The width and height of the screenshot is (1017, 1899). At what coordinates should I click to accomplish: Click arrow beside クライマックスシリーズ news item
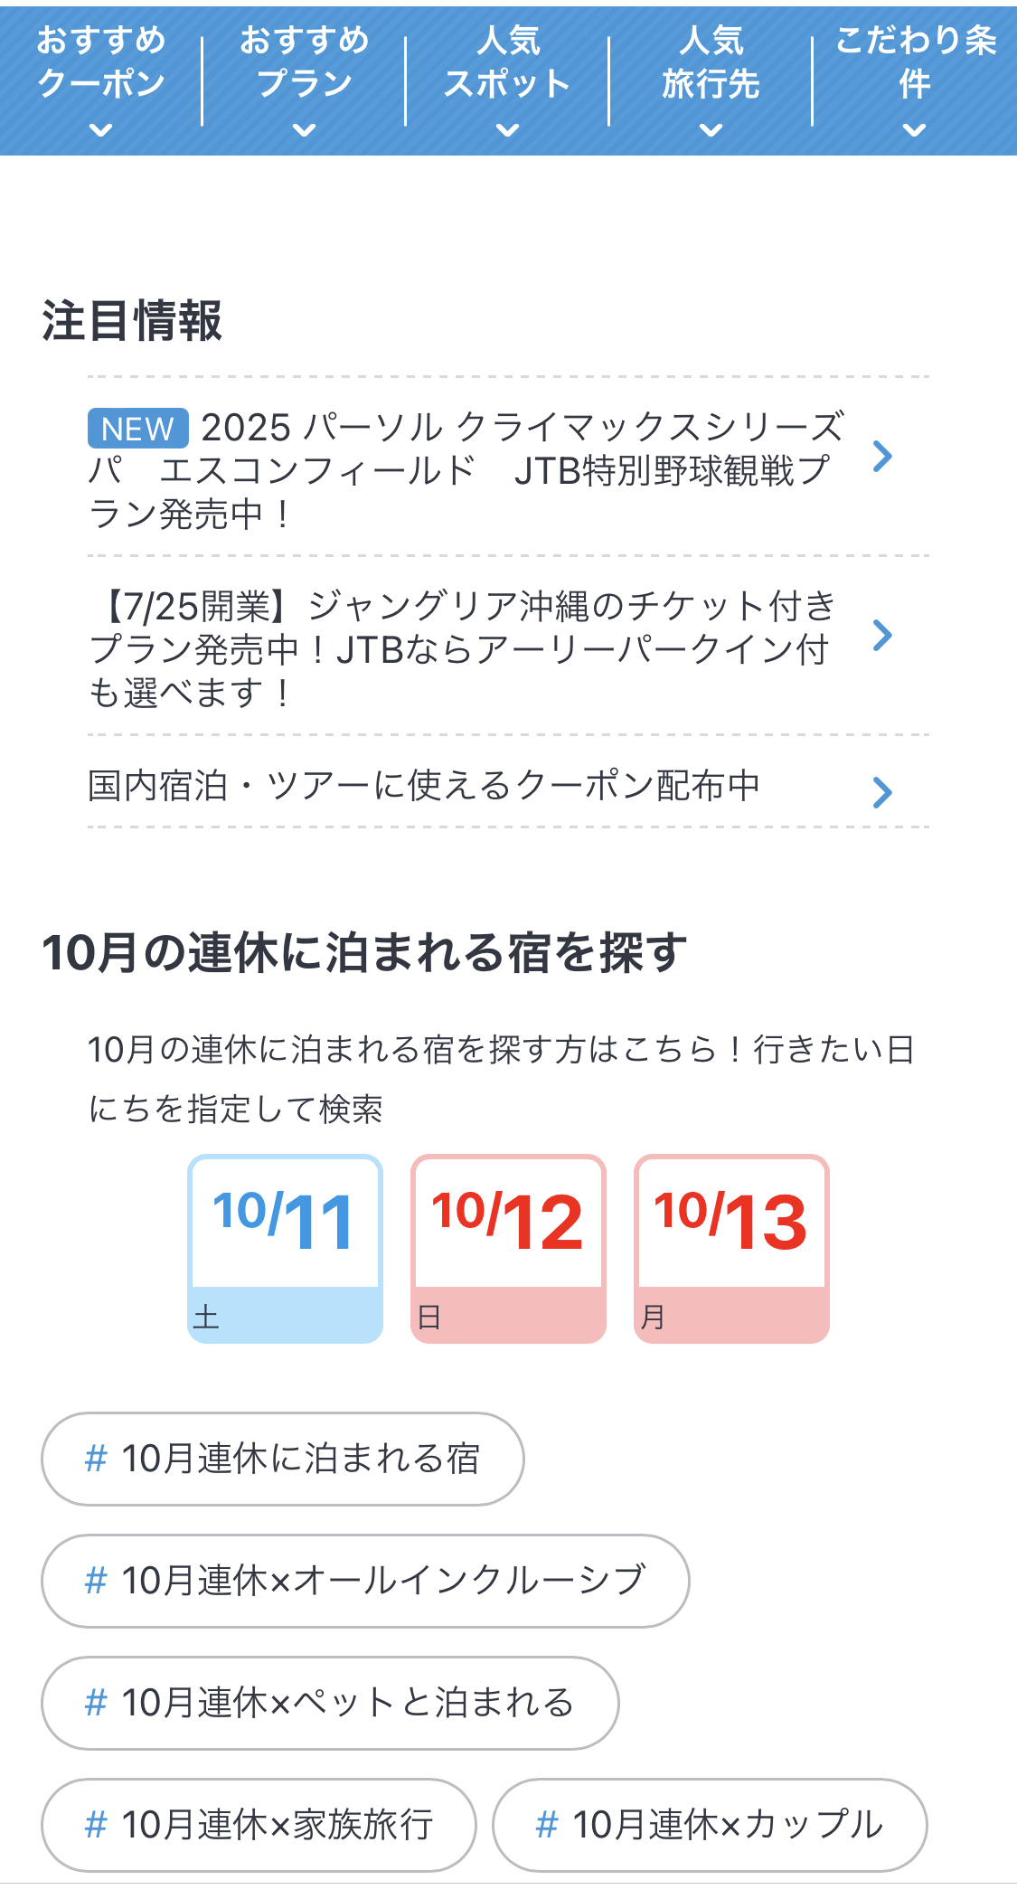point(882,457)
